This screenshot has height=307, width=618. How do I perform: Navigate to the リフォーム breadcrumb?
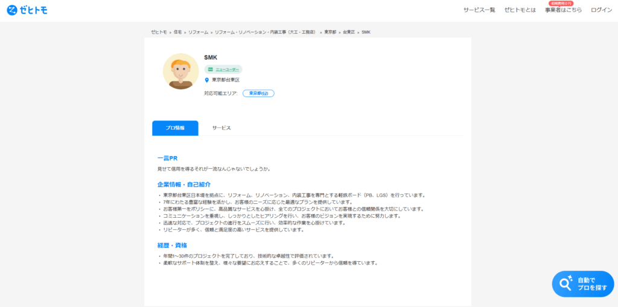tap(198, 31)
